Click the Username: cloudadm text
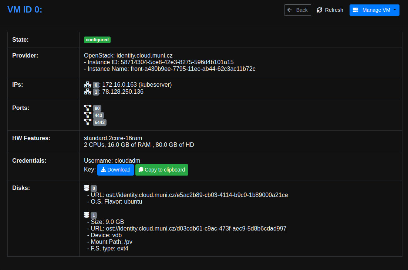 [x=112, y=161]
